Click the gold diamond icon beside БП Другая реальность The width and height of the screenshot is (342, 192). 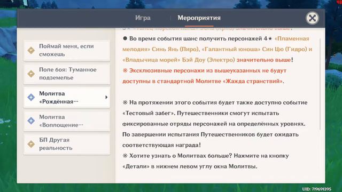pyautogui.click(x=31, y=144)
